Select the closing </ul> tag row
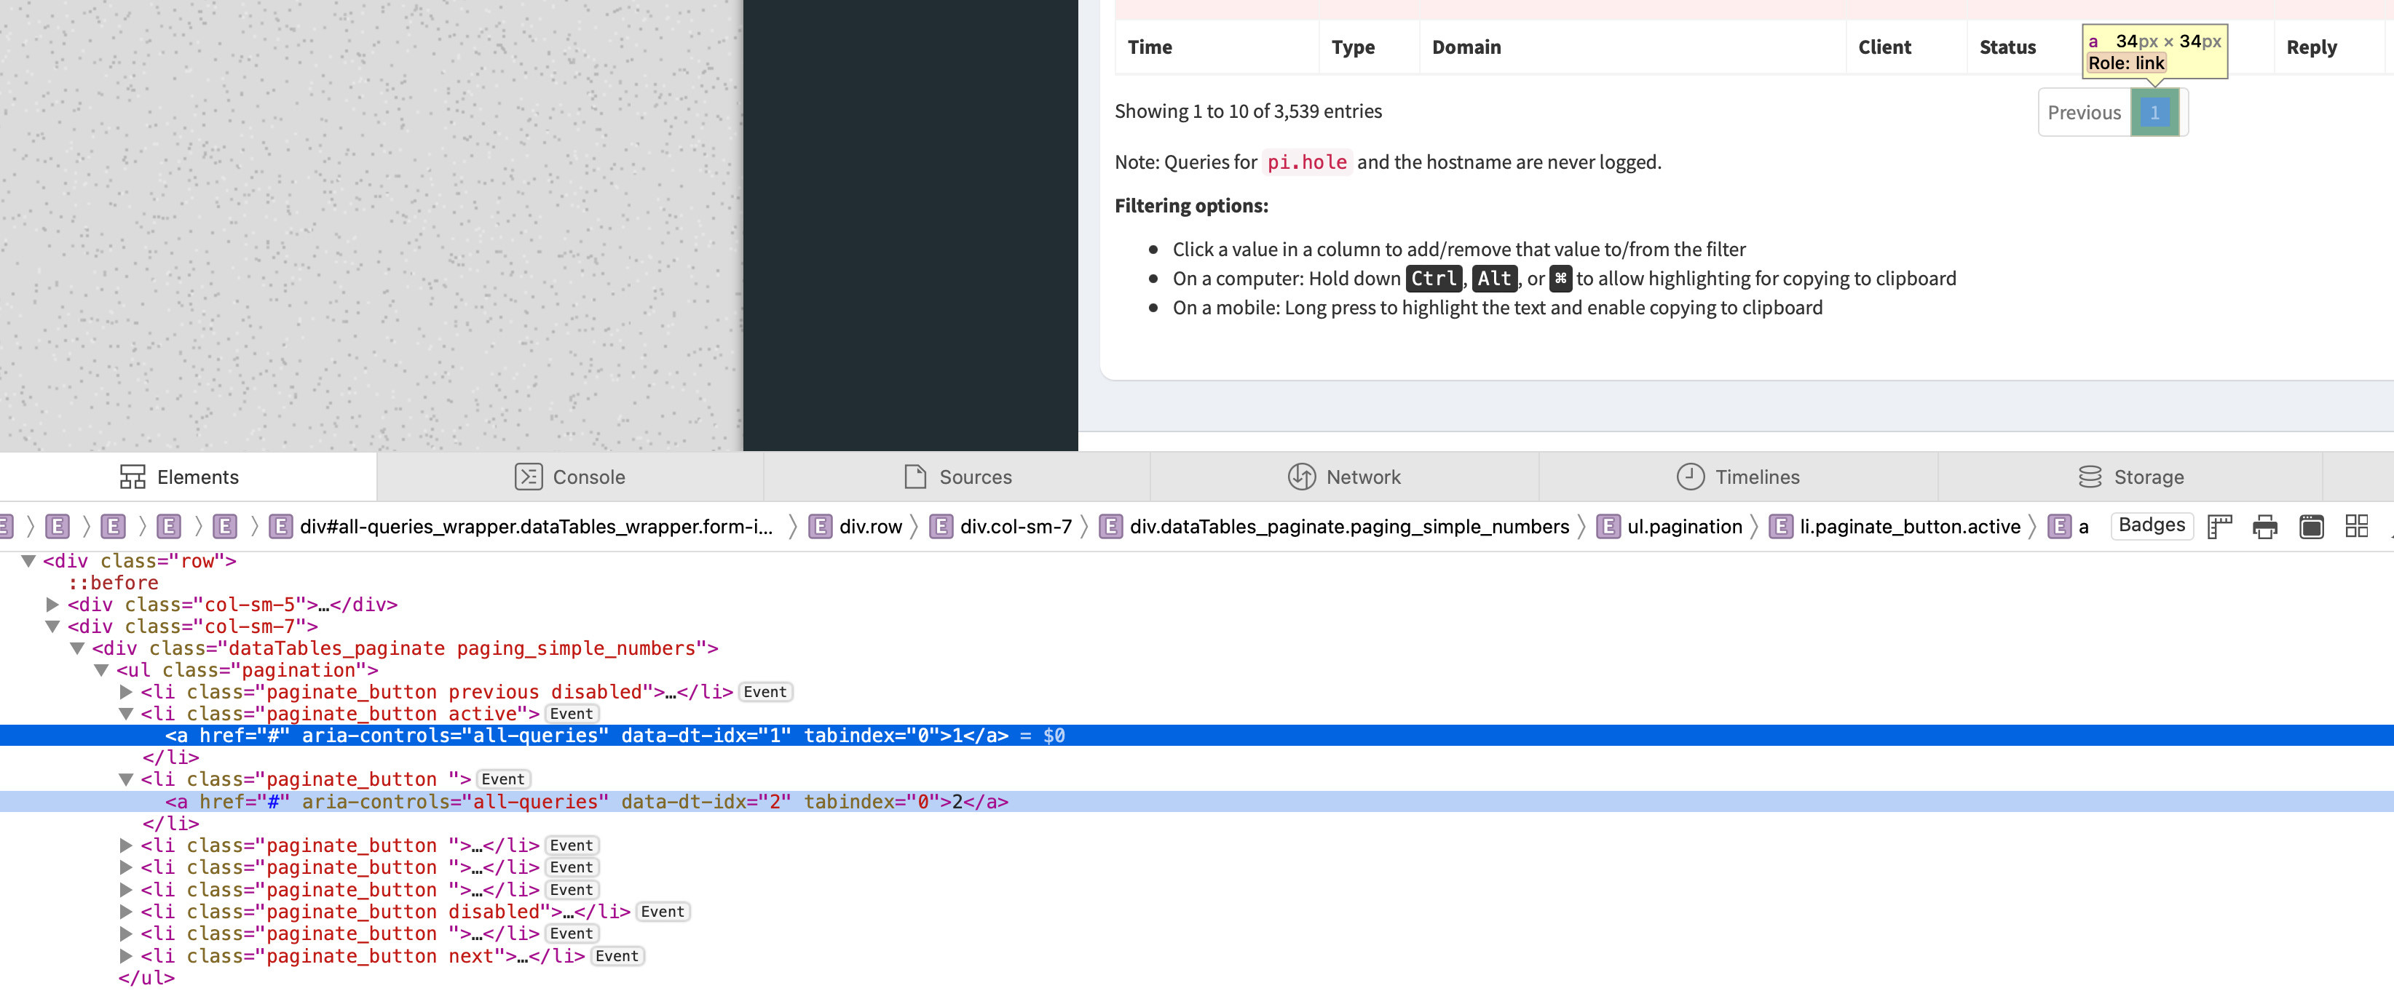 click(146, 977)
